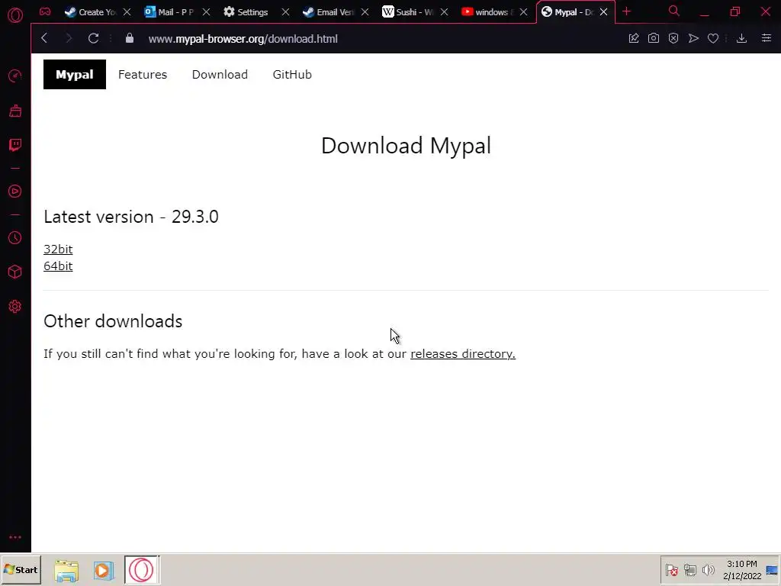The width and height of the screenshot is (781, 586).
Task: Open the Player icon in sidebar
Action: coord(15,192)
